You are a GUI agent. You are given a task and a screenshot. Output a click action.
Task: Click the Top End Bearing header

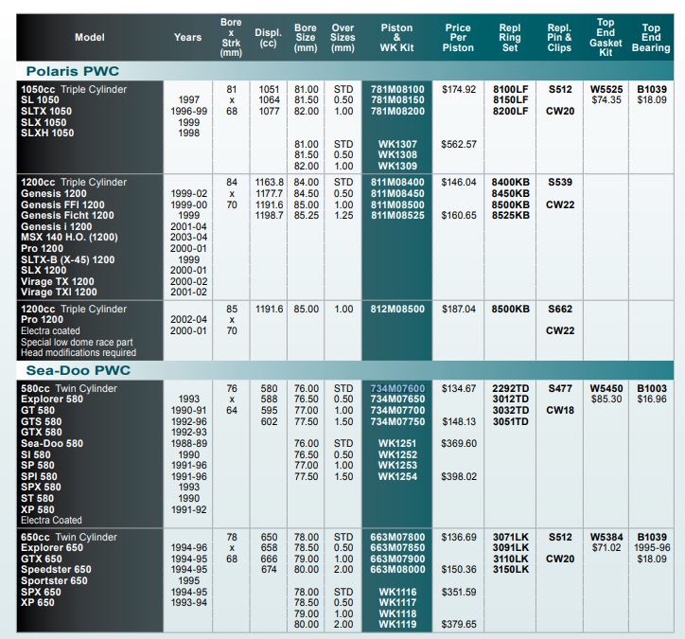click(651, 38)
